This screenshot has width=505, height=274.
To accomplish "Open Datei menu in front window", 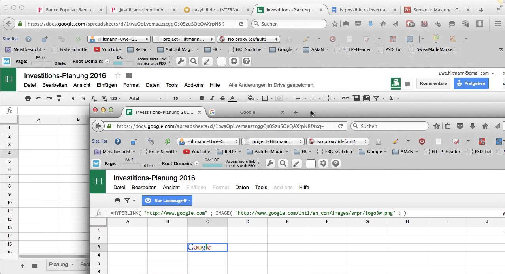I will [119, 187].
